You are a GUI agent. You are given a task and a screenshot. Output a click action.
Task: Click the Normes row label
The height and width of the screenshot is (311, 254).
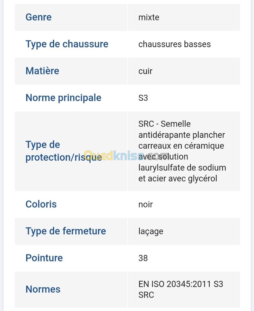[43, 289]
